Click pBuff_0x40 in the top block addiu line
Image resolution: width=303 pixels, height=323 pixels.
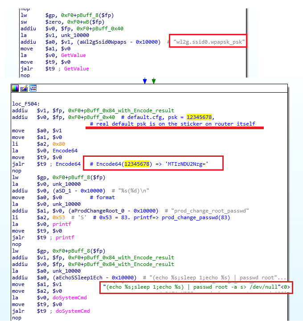point(108,29)
